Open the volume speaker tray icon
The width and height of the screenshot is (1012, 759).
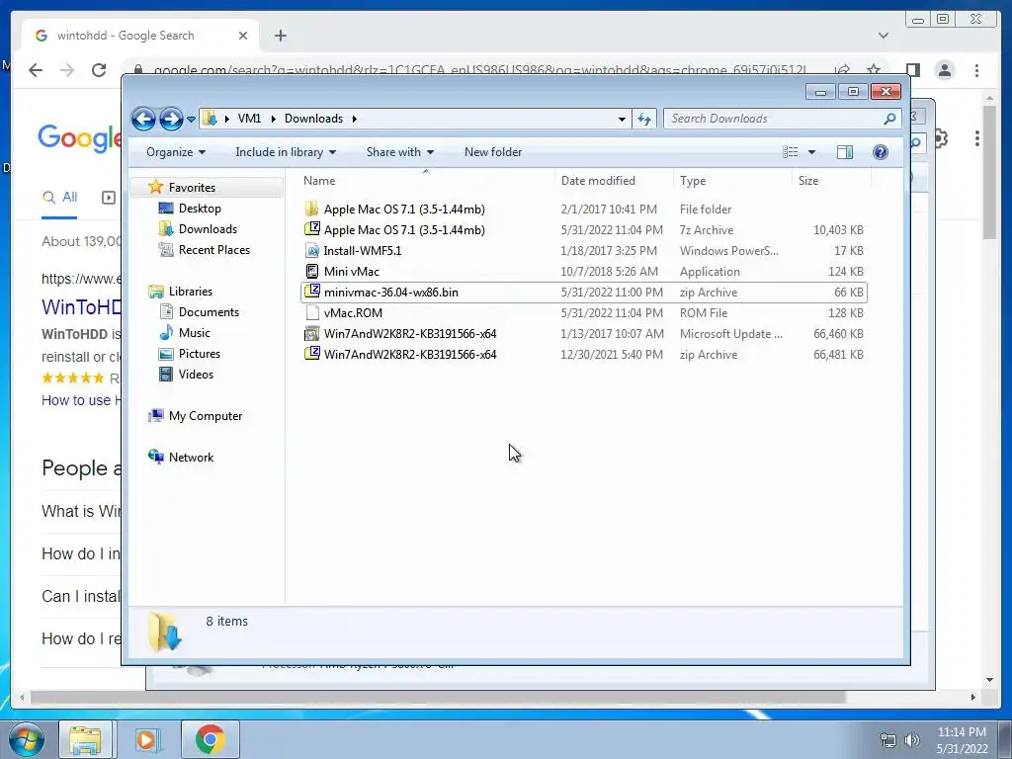pyautogui.click(x=912, y=740)
